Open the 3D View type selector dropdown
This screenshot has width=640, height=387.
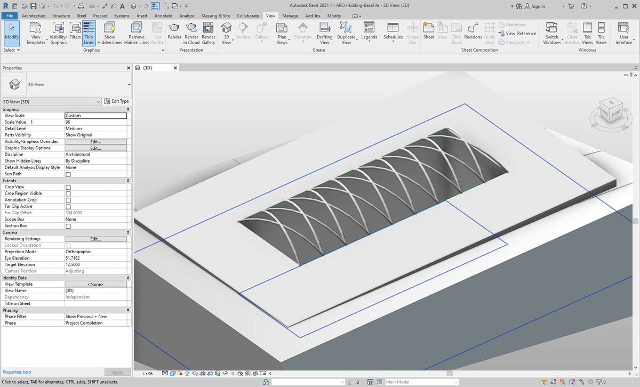tap(129, 85)
